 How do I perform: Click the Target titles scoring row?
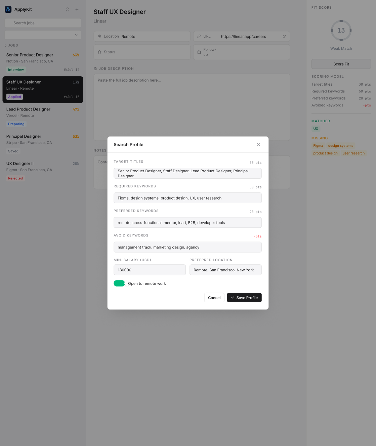[x=341, y=84]
